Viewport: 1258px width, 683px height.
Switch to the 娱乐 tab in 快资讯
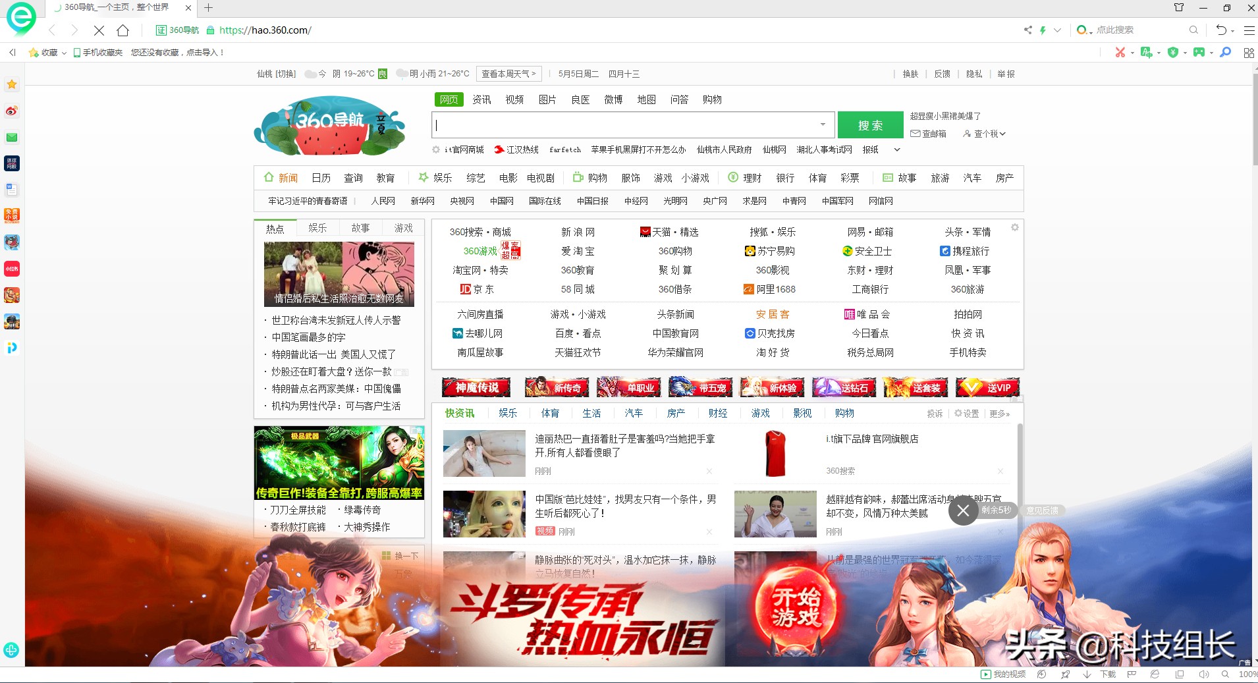click(508, 413)
